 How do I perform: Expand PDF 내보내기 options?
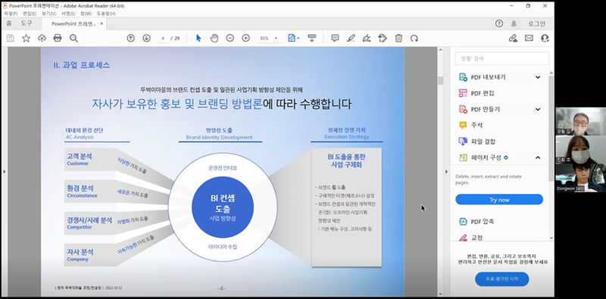[x=538, y=77]
